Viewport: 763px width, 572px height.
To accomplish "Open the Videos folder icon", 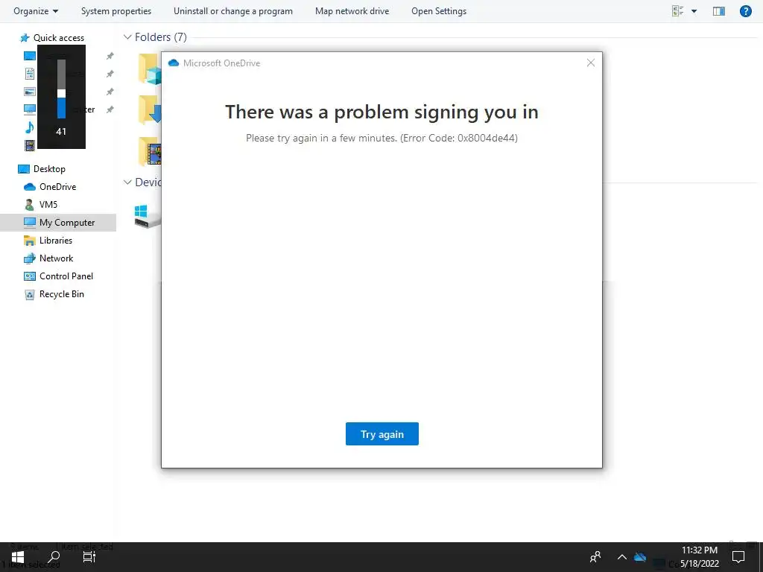I will point(150,152).
